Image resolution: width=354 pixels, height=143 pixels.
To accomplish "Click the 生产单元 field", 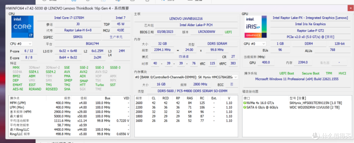I will 116,37.
